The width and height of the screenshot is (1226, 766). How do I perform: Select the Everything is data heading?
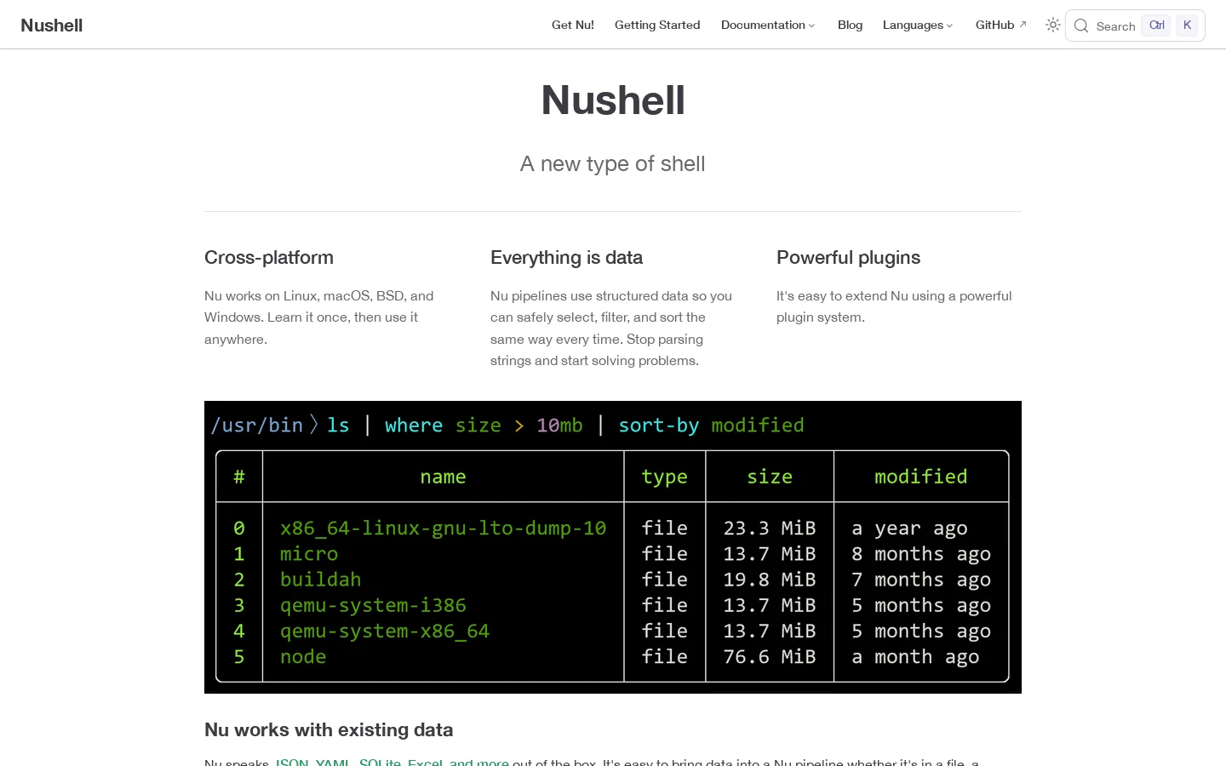pyautogui.click(x=567, y=258)
